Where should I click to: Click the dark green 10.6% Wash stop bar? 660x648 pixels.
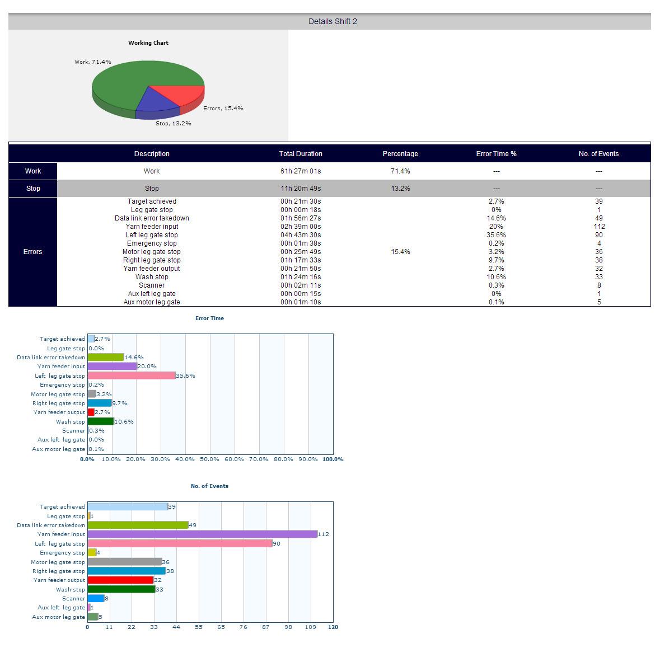point(101,421)
